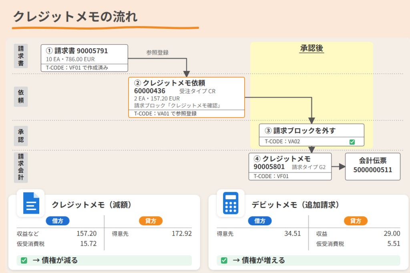Click the 貸方 badge in credit memo card

click(x=151, y=221)
